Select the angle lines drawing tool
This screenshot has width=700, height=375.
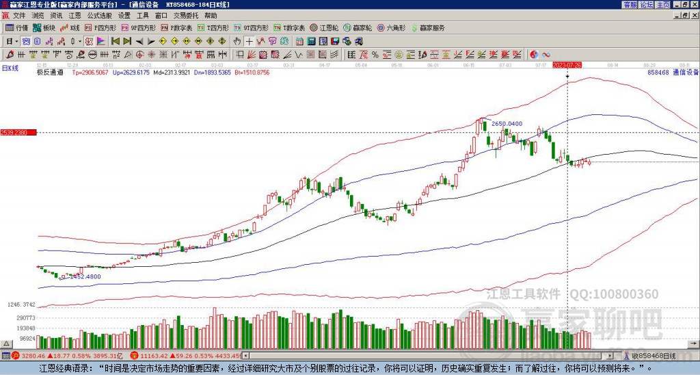[x=287, y=55]
